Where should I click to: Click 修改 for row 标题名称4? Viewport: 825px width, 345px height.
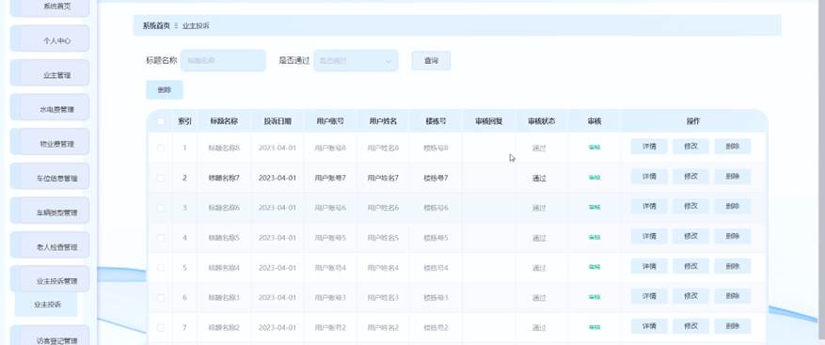tap(690, 267)
